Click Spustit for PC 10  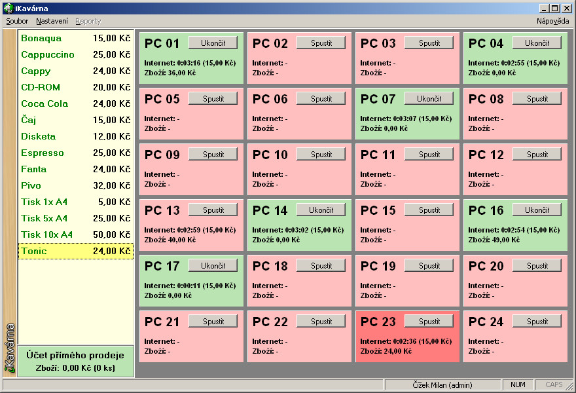(321, 154)
